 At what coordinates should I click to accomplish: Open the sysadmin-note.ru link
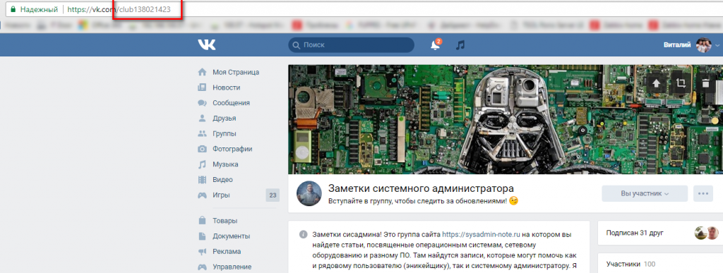click(481, 234)
